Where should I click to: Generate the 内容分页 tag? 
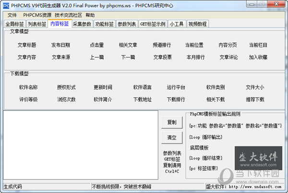click(228, 45)
